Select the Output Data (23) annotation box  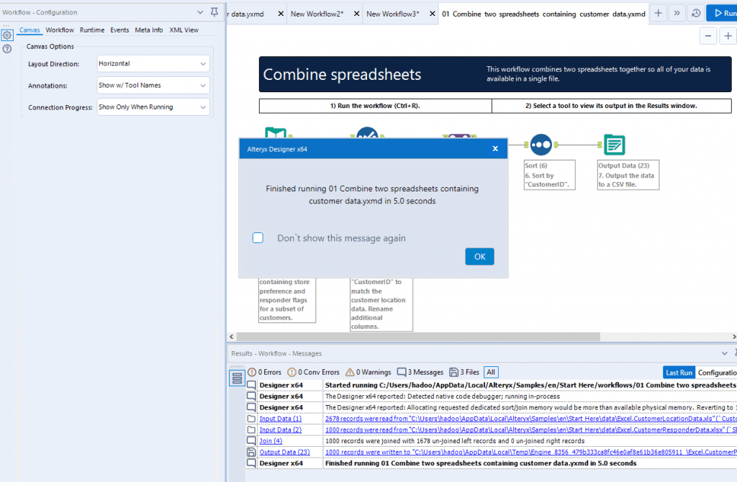628,175
